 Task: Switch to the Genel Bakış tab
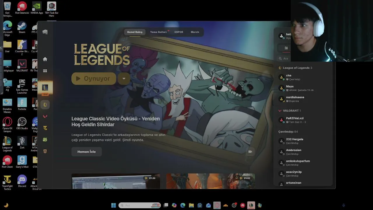pyautogui.click(x=135, y=32)
